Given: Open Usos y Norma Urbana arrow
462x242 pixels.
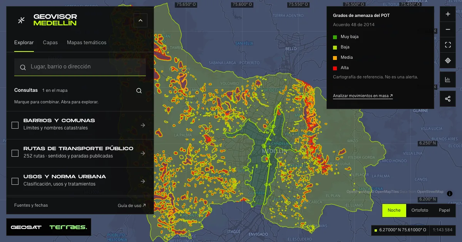Looking at the screenshot, I should (x=143, y=181).
